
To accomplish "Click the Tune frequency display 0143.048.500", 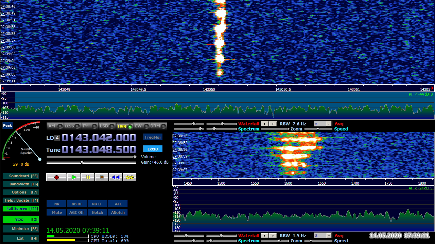I will pos(99,149).
